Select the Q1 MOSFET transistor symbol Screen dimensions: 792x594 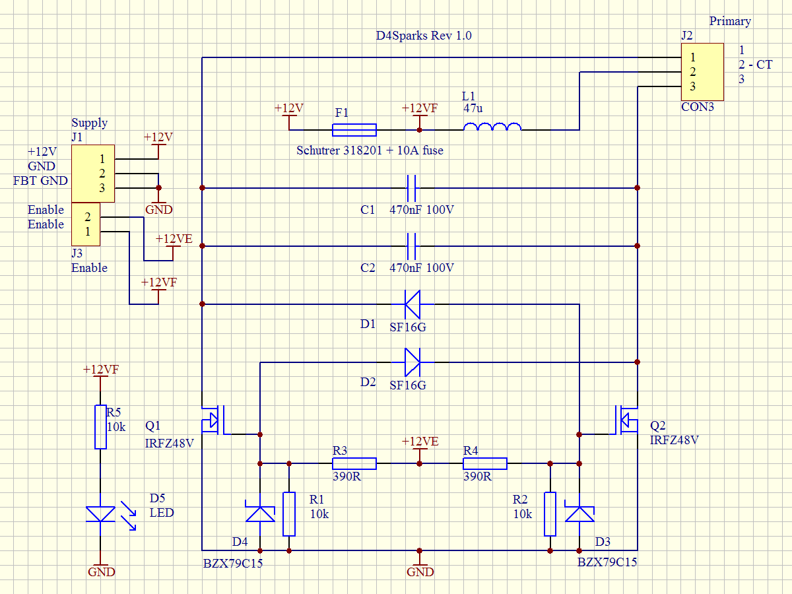click(216, 420)
